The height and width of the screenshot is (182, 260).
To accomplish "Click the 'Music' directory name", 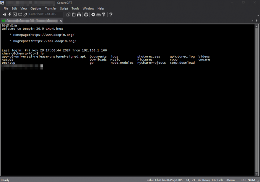I will pos(115,60).
